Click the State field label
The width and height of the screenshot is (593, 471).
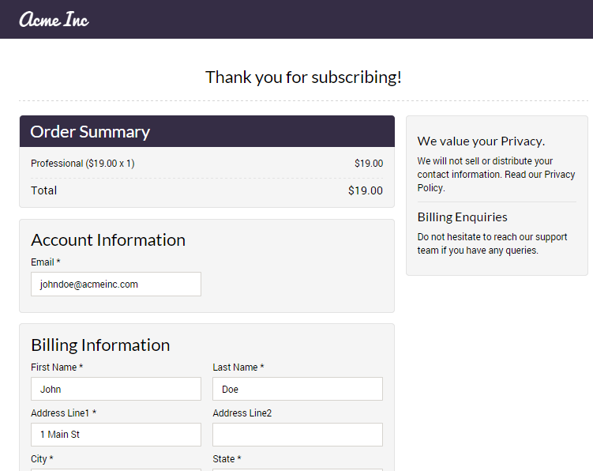[x=227, y=459]
